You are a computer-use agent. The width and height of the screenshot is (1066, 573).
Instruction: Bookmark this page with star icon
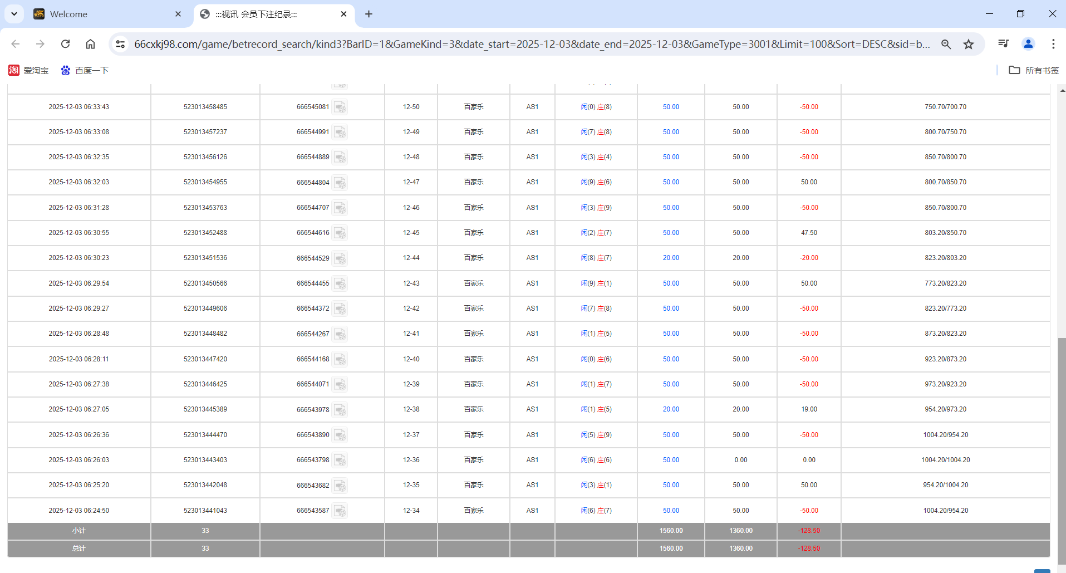tap(969, 44)
